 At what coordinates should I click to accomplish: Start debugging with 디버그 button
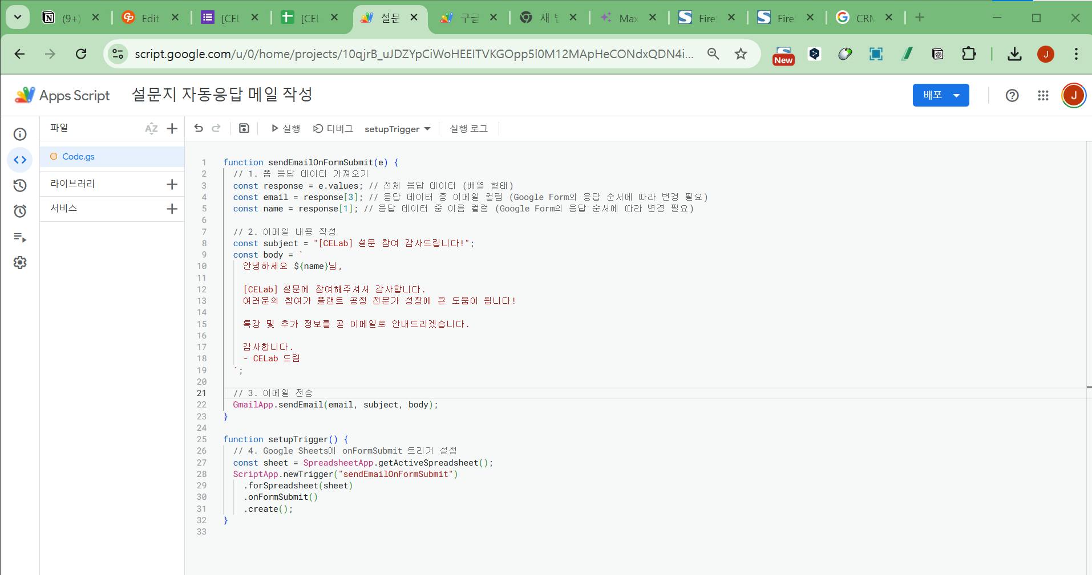point(333,129)
